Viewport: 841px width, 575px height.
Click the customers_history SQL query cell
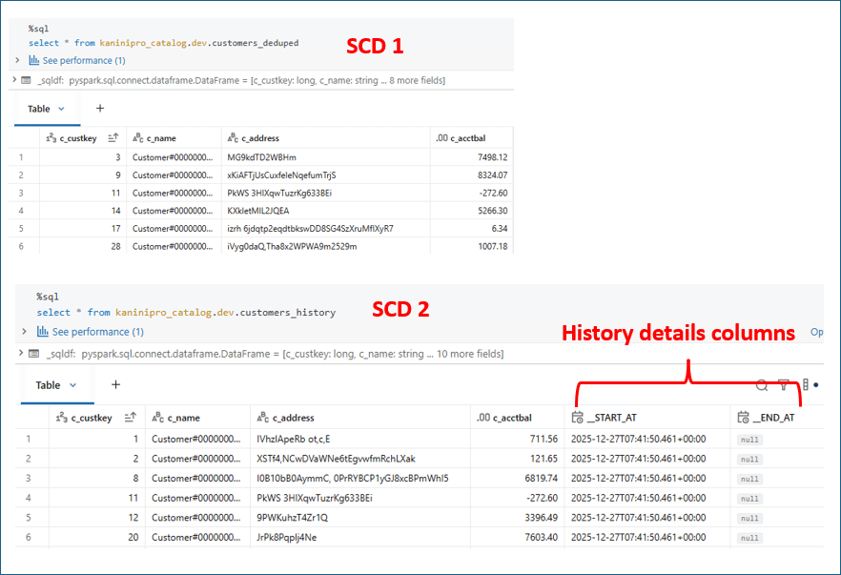tap(191, 313)
